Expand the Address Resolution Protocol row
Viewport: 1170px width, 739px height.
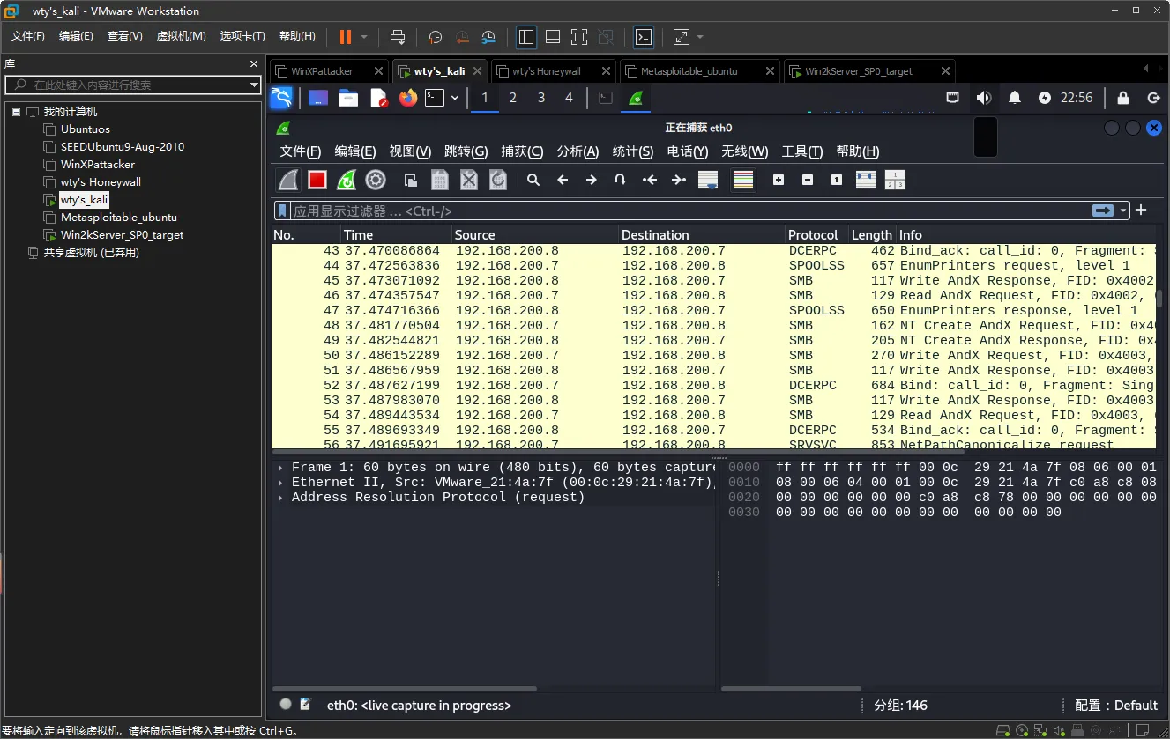click(x=280, y=498)
